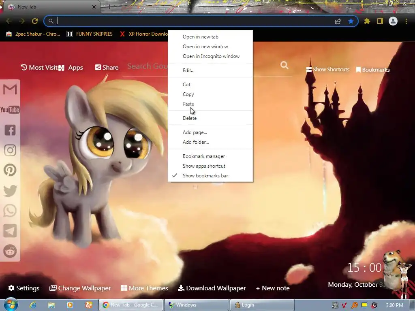Open the FUNNY SNIPPIES bookmark

coord(90,34)
